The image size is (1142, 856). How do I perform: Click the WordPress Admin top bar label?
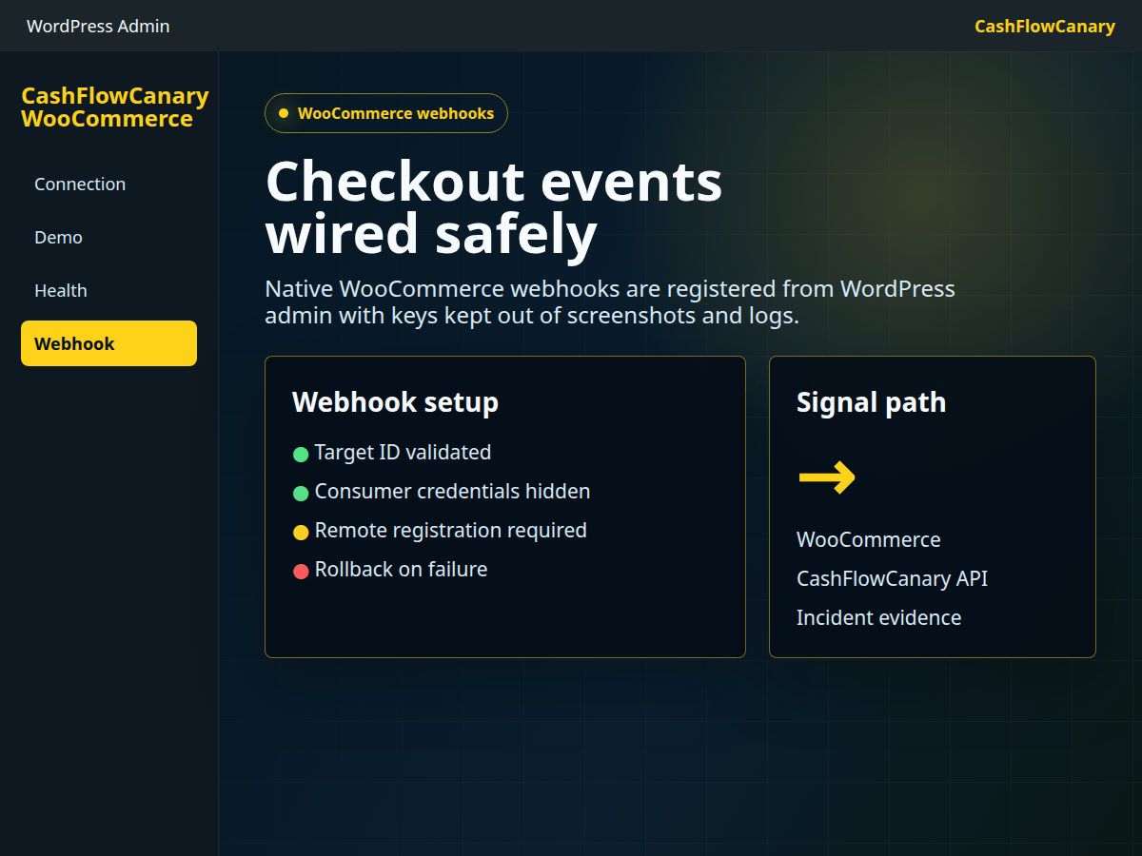click(x=98, y=26)
